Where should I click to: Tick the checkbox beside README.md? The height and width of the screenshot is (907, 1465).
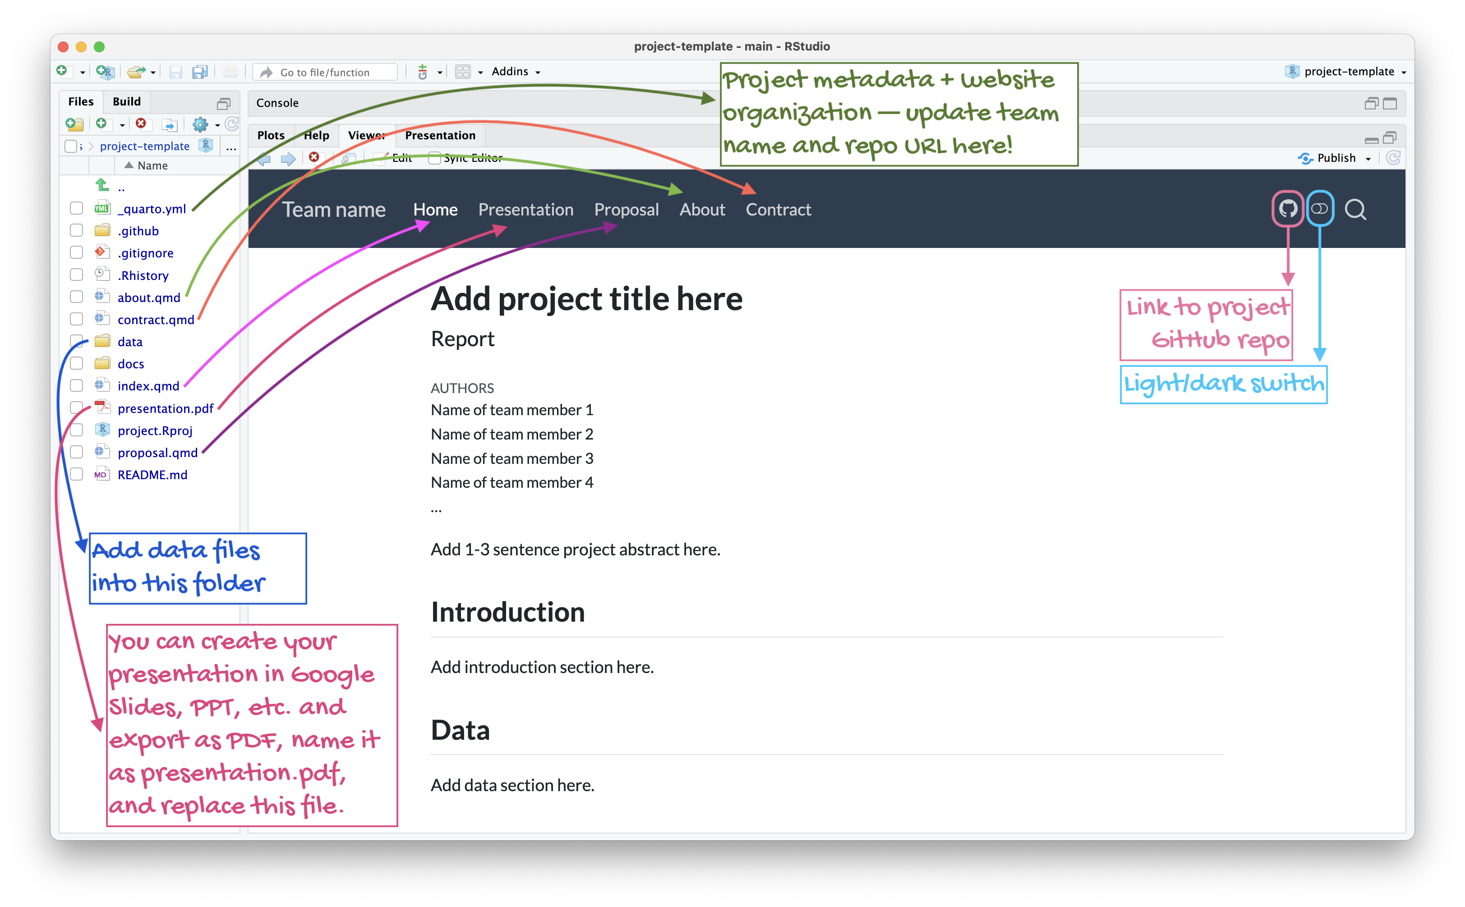click(76, 475)
